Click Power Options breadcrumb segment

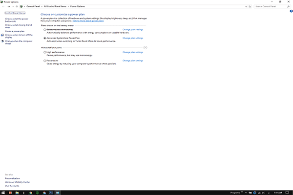[x=77, y=6]
